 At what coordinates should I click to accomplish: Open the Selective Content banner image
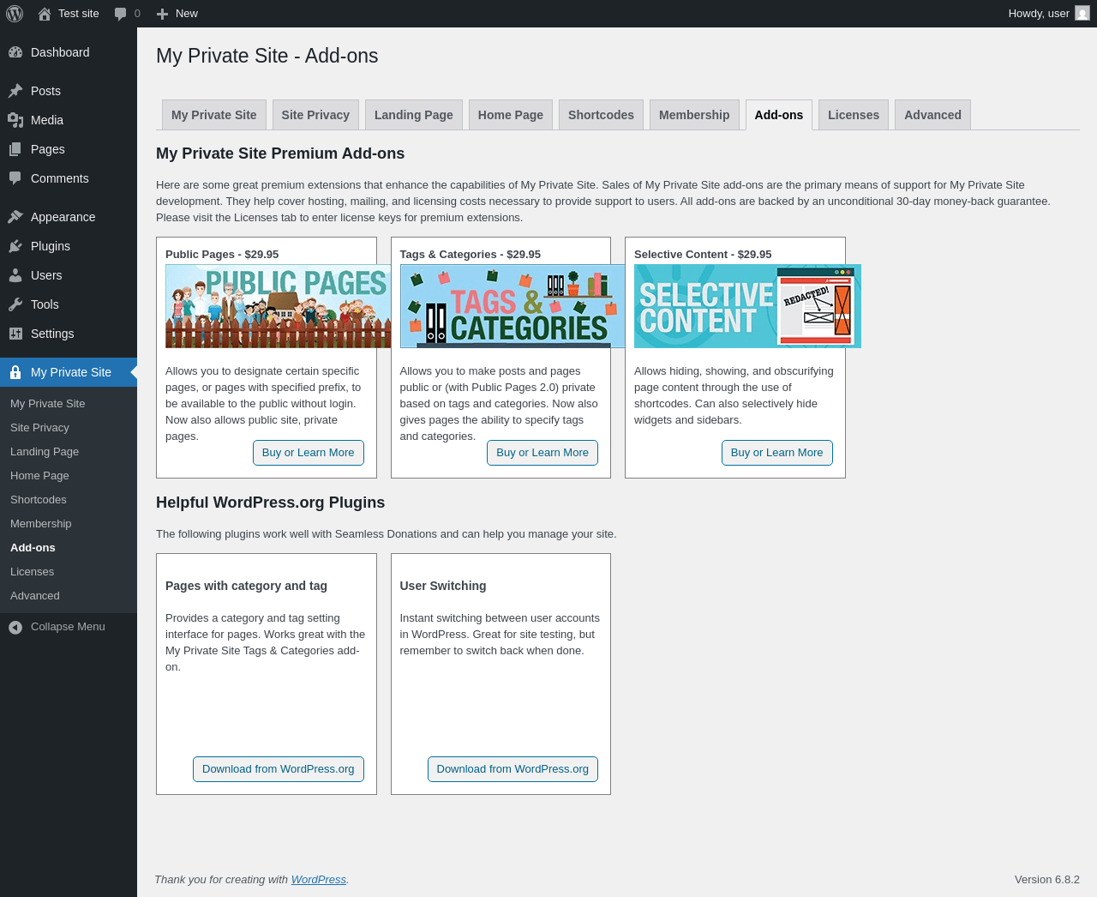point(747,306)
